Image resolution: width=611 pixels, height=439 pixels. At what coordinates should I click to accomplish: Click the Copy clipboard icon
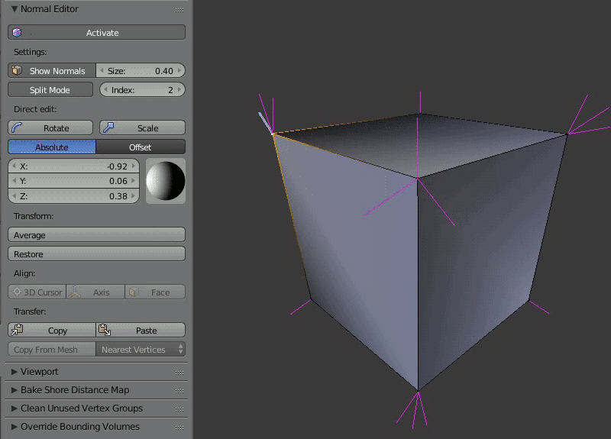pos(17,330)
